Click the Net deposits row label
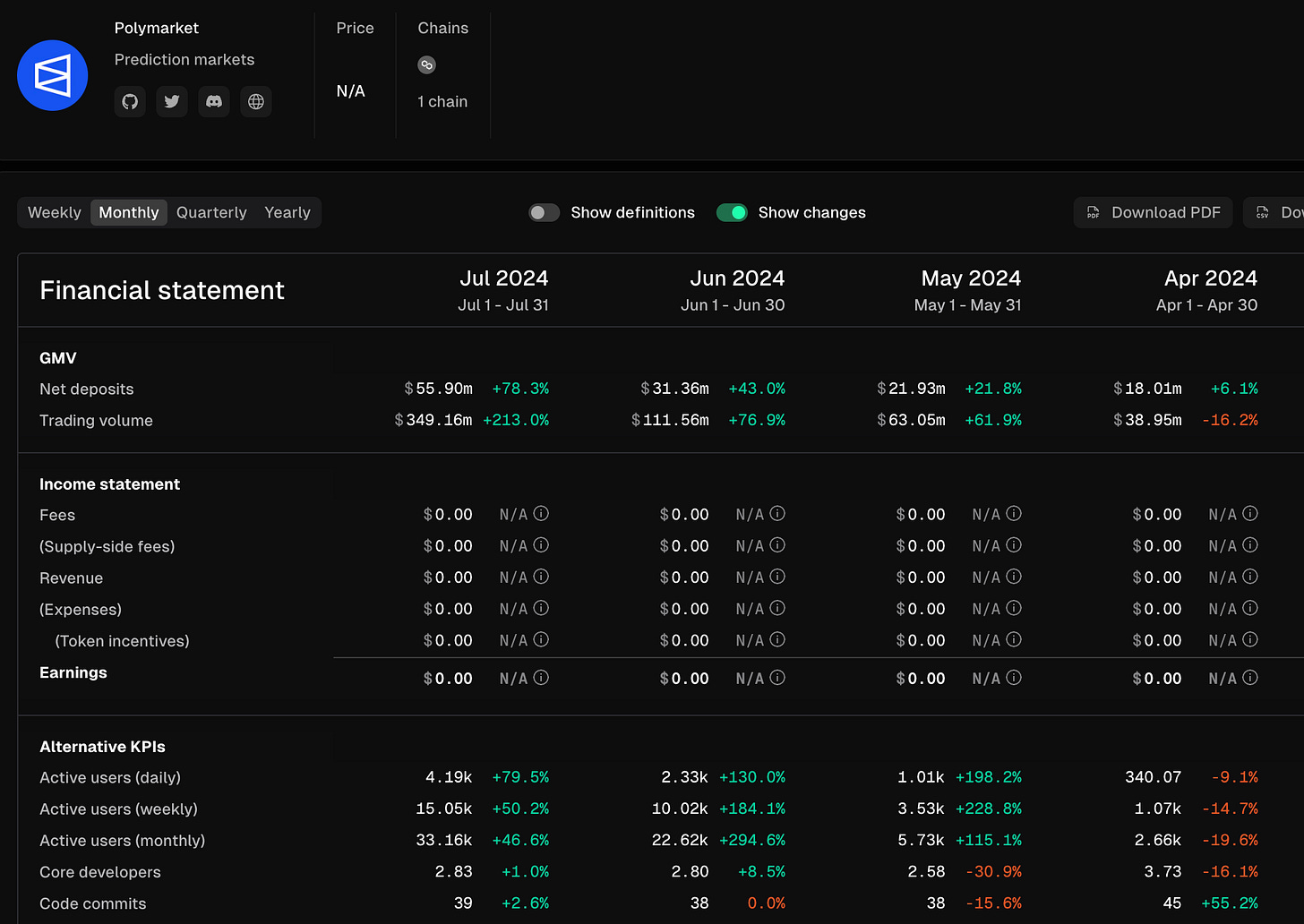 click(87, 389)
